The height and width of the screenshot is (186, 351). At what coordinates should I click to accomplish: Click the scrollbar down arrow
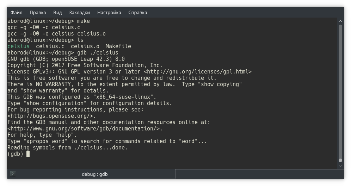coord(340,165)
